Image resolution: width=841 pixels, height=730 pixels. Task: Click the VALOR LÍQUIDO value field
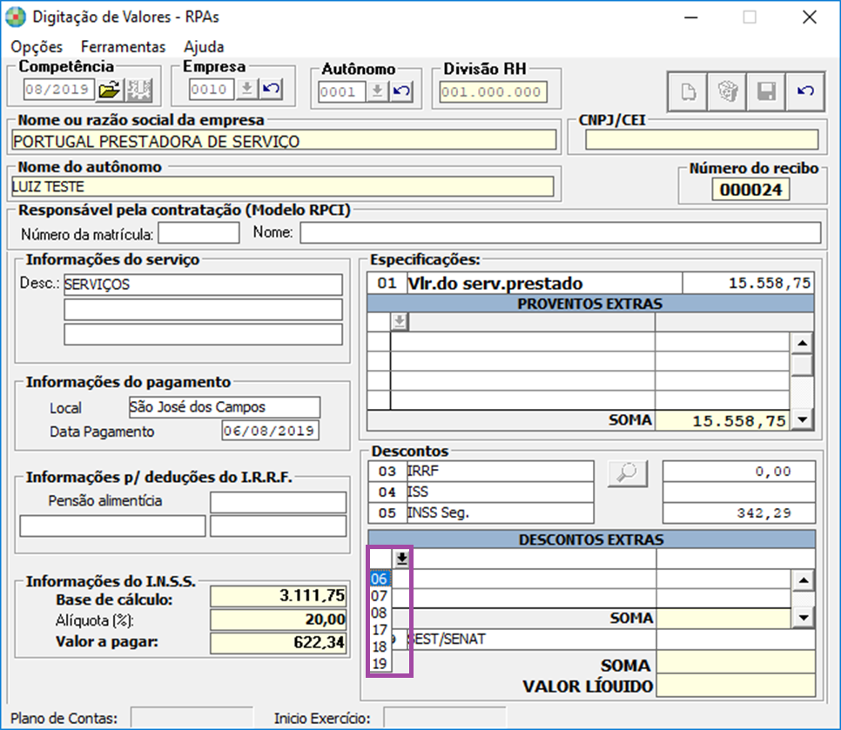(736, 686)
